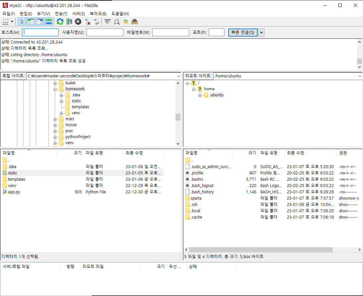Sort the queue by 방향 column
Image resolution: width=363 pixels, height=296 pixels.
[70, 267]
